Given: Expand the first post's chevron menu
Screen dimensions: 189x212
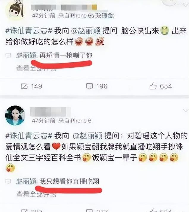Looking at the screenshot, I should pyautogui.click(x=186, y=5).
